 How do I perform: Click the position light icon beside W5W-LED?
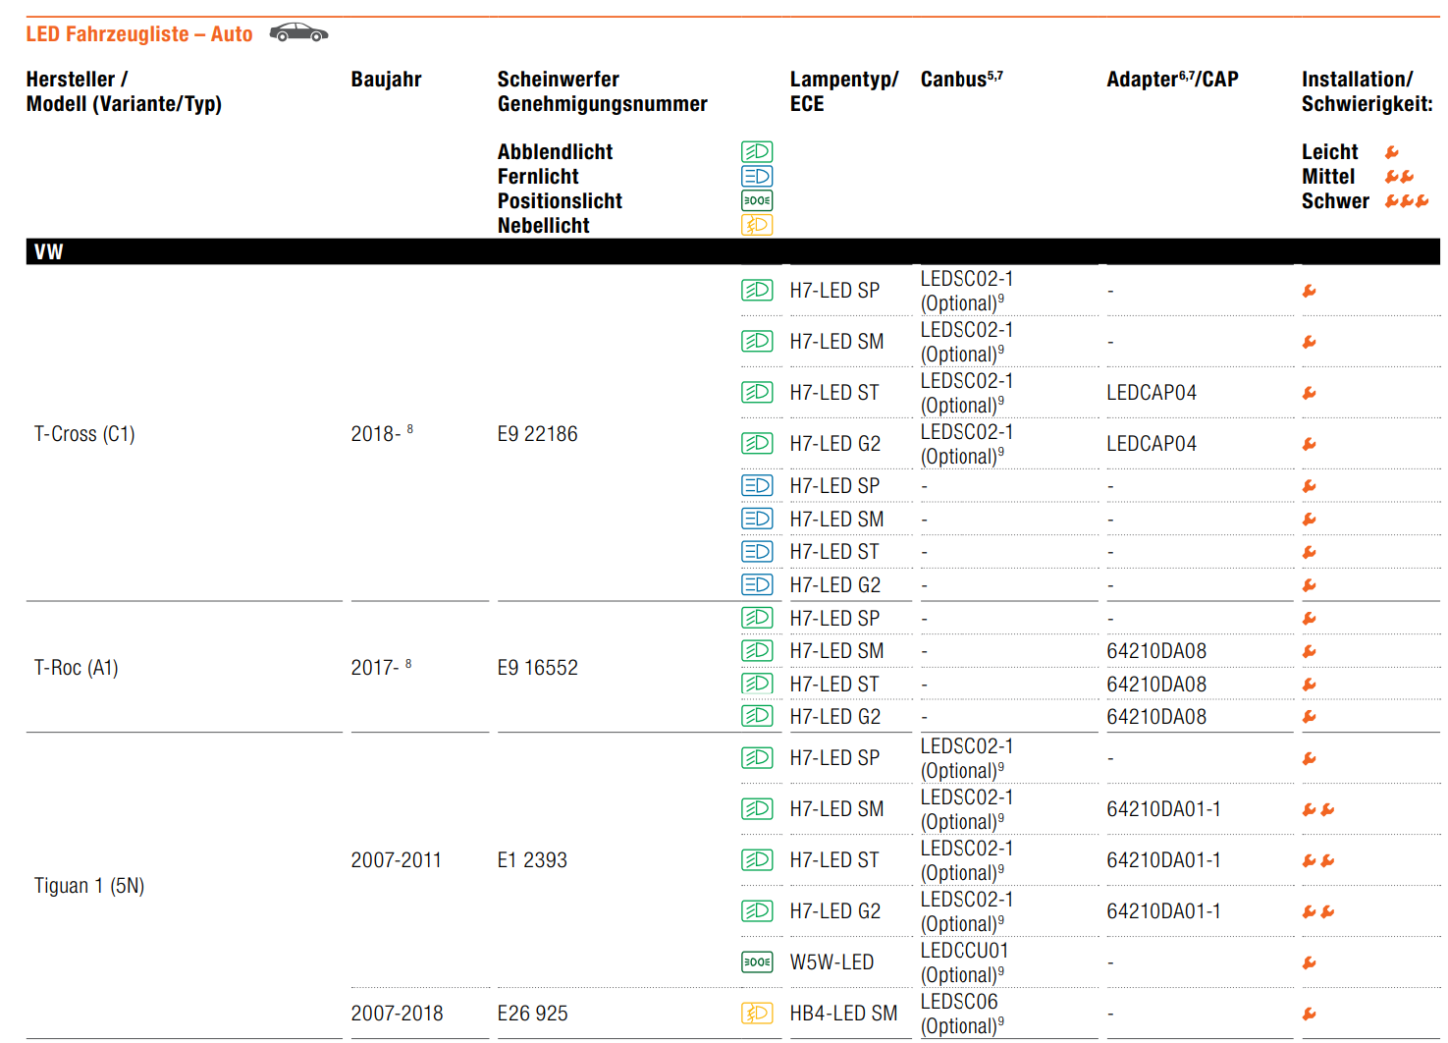[x=757, y=961]
